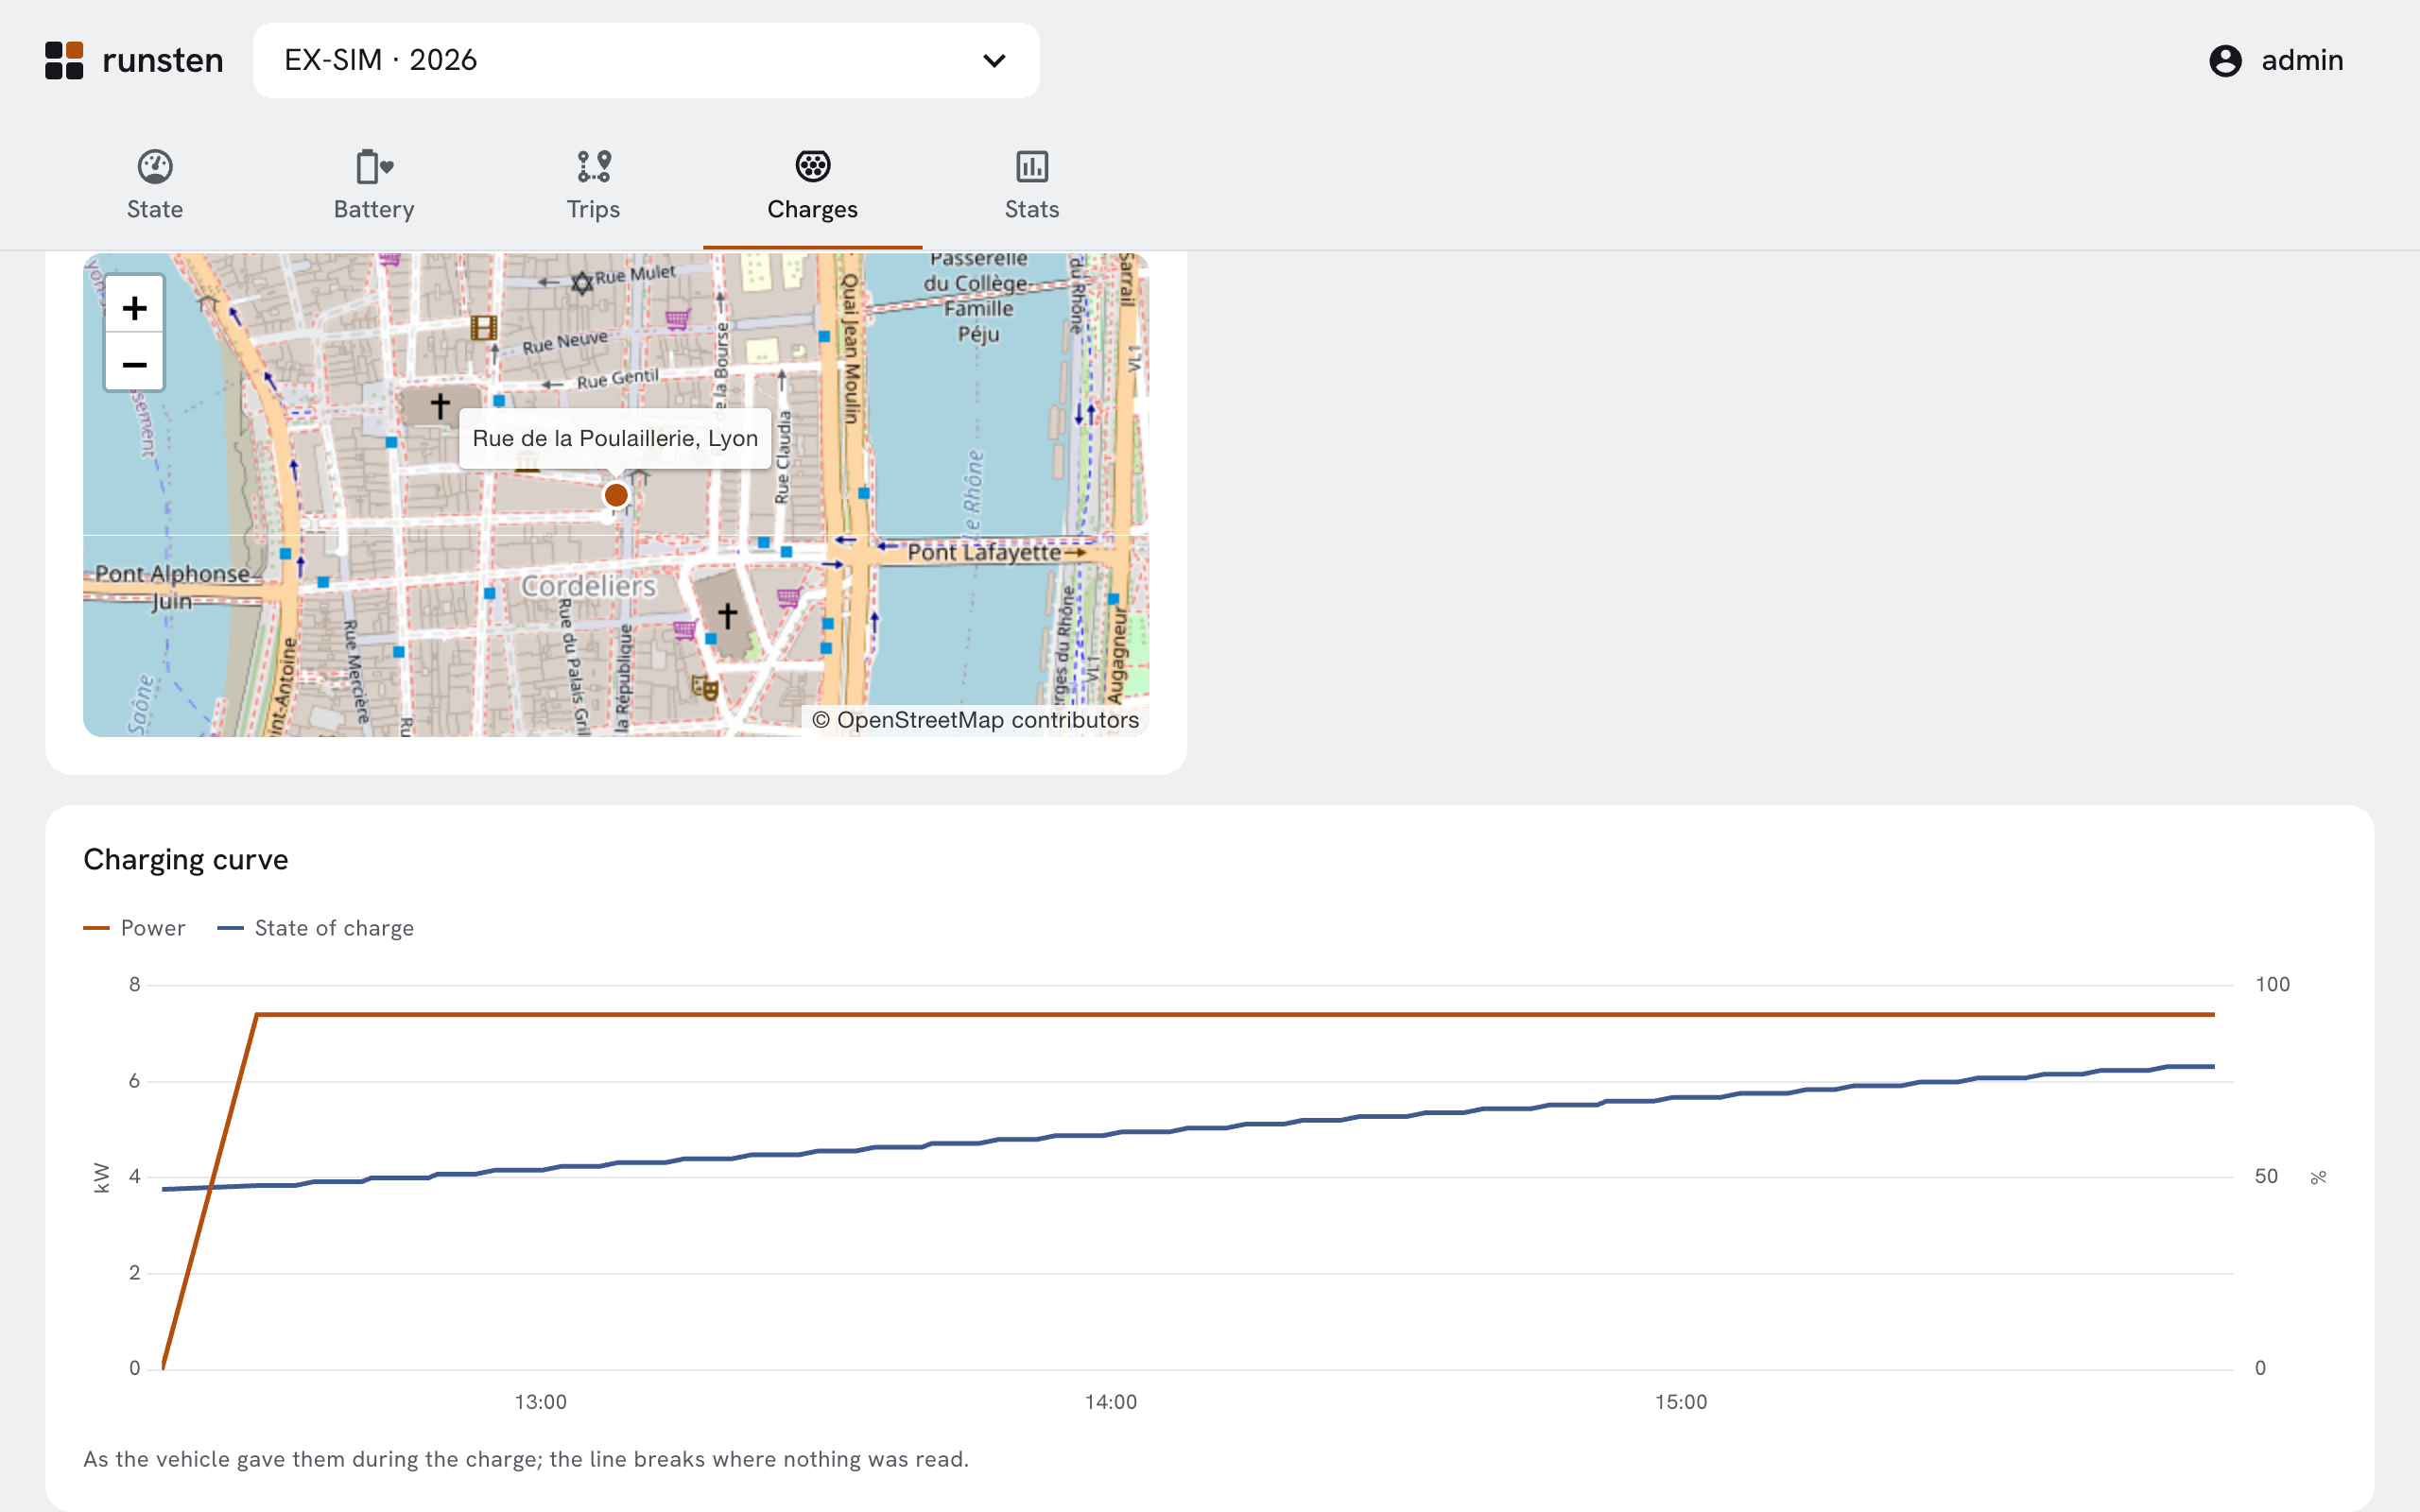The image size is (2420, 1512).
Task: Zoom in on the map
Action: [134, 307]
